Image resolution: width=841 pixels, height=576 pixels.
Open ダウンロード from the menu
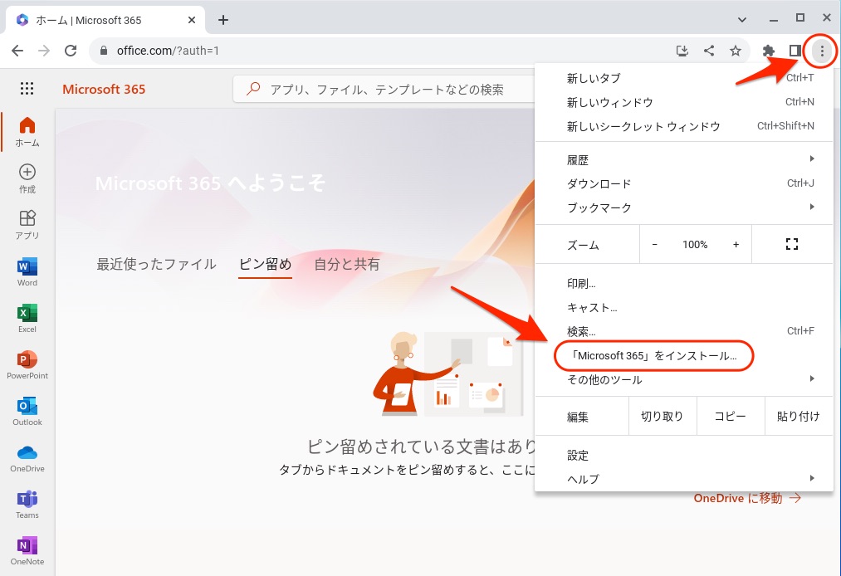pos(684,183)
